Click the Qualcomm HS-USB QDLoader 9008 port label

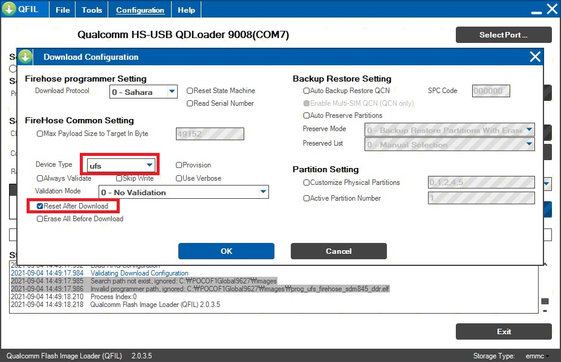click(183, 34)
